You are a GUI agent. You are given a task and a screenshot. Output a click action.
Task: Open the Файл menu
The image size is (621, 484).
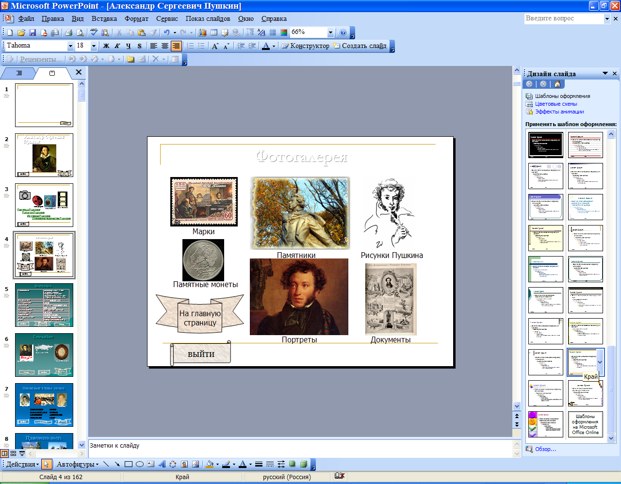coord(26,18)
